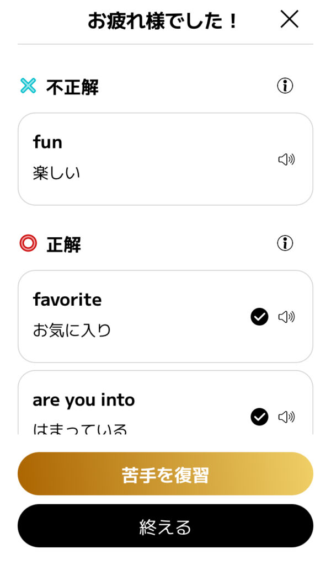
Task: Open the info icon beside 正解
Action: tap(285, 243)
